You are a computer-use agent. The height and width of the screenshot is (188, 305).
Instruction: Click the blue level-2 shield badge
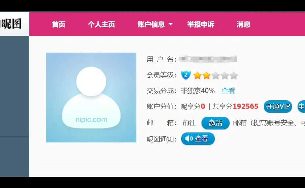(186, 75)
